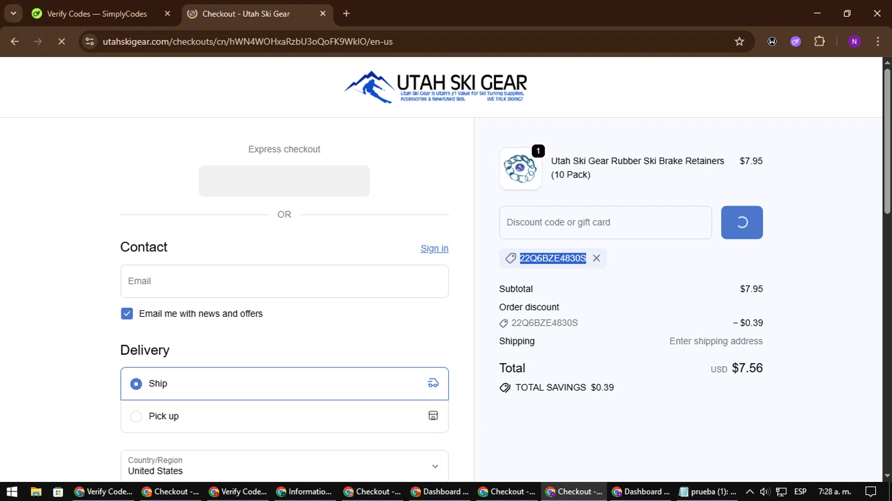Expand the Country/Region dropdown
Viewport: 892px width, 501px height.
284,466
